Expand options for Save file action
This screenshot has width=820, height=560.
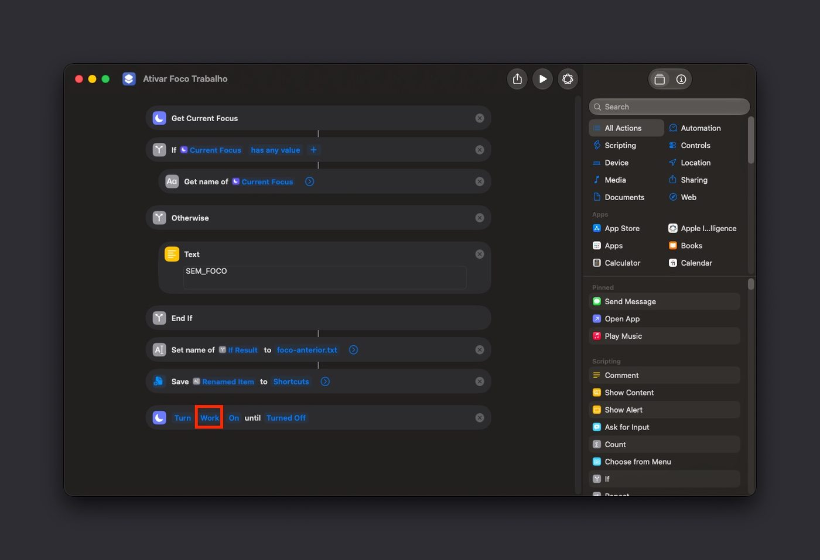click(x=325, y=382)
